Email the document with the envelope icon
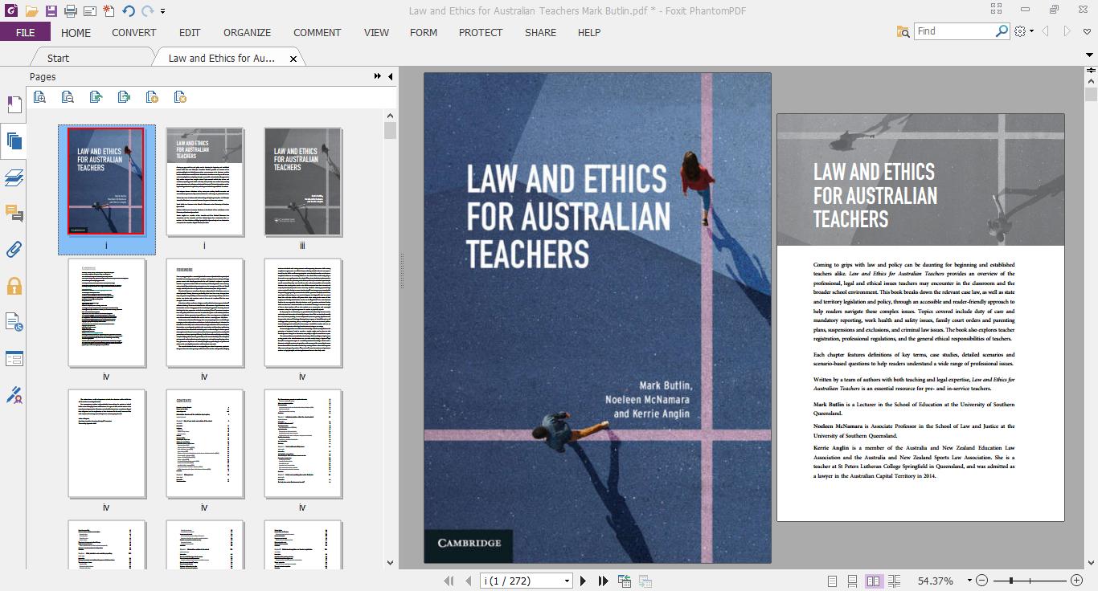The image size is (1098, 591). pyautogui.click(x=89, y=11)
